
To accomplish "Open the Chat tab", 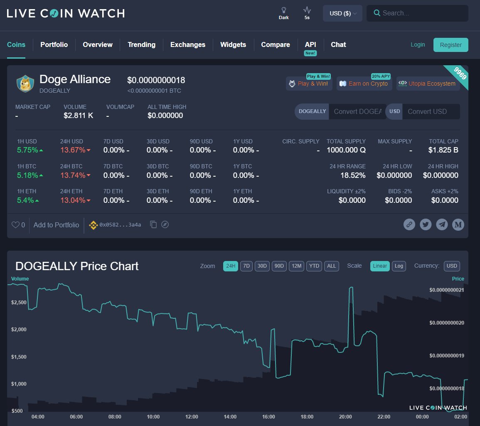I will click(338, 45).
